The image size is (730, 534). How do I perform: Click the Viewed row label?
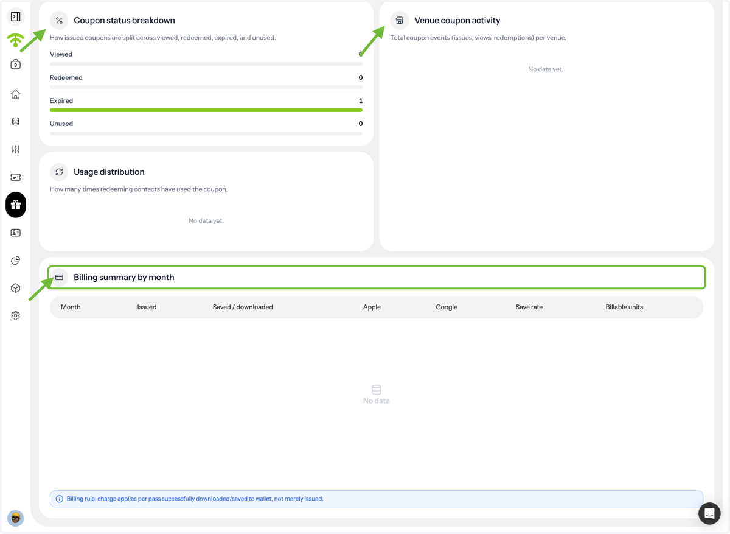click(61, 54)
